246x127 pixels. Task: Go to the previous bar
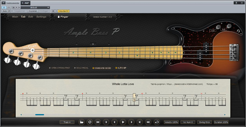pos(106,122)
